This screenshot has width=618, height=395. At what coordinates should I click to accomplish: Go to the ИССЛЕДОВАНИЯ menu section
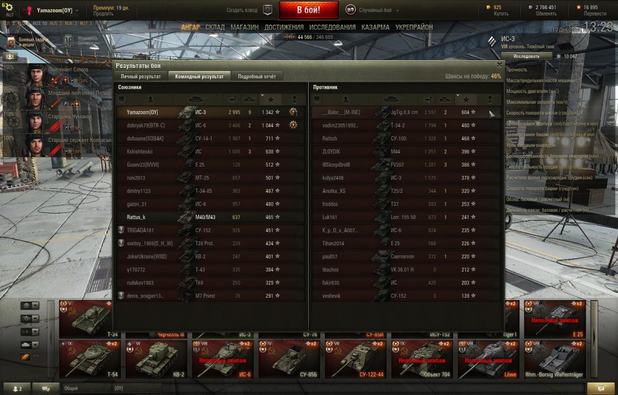coord(310,27)
